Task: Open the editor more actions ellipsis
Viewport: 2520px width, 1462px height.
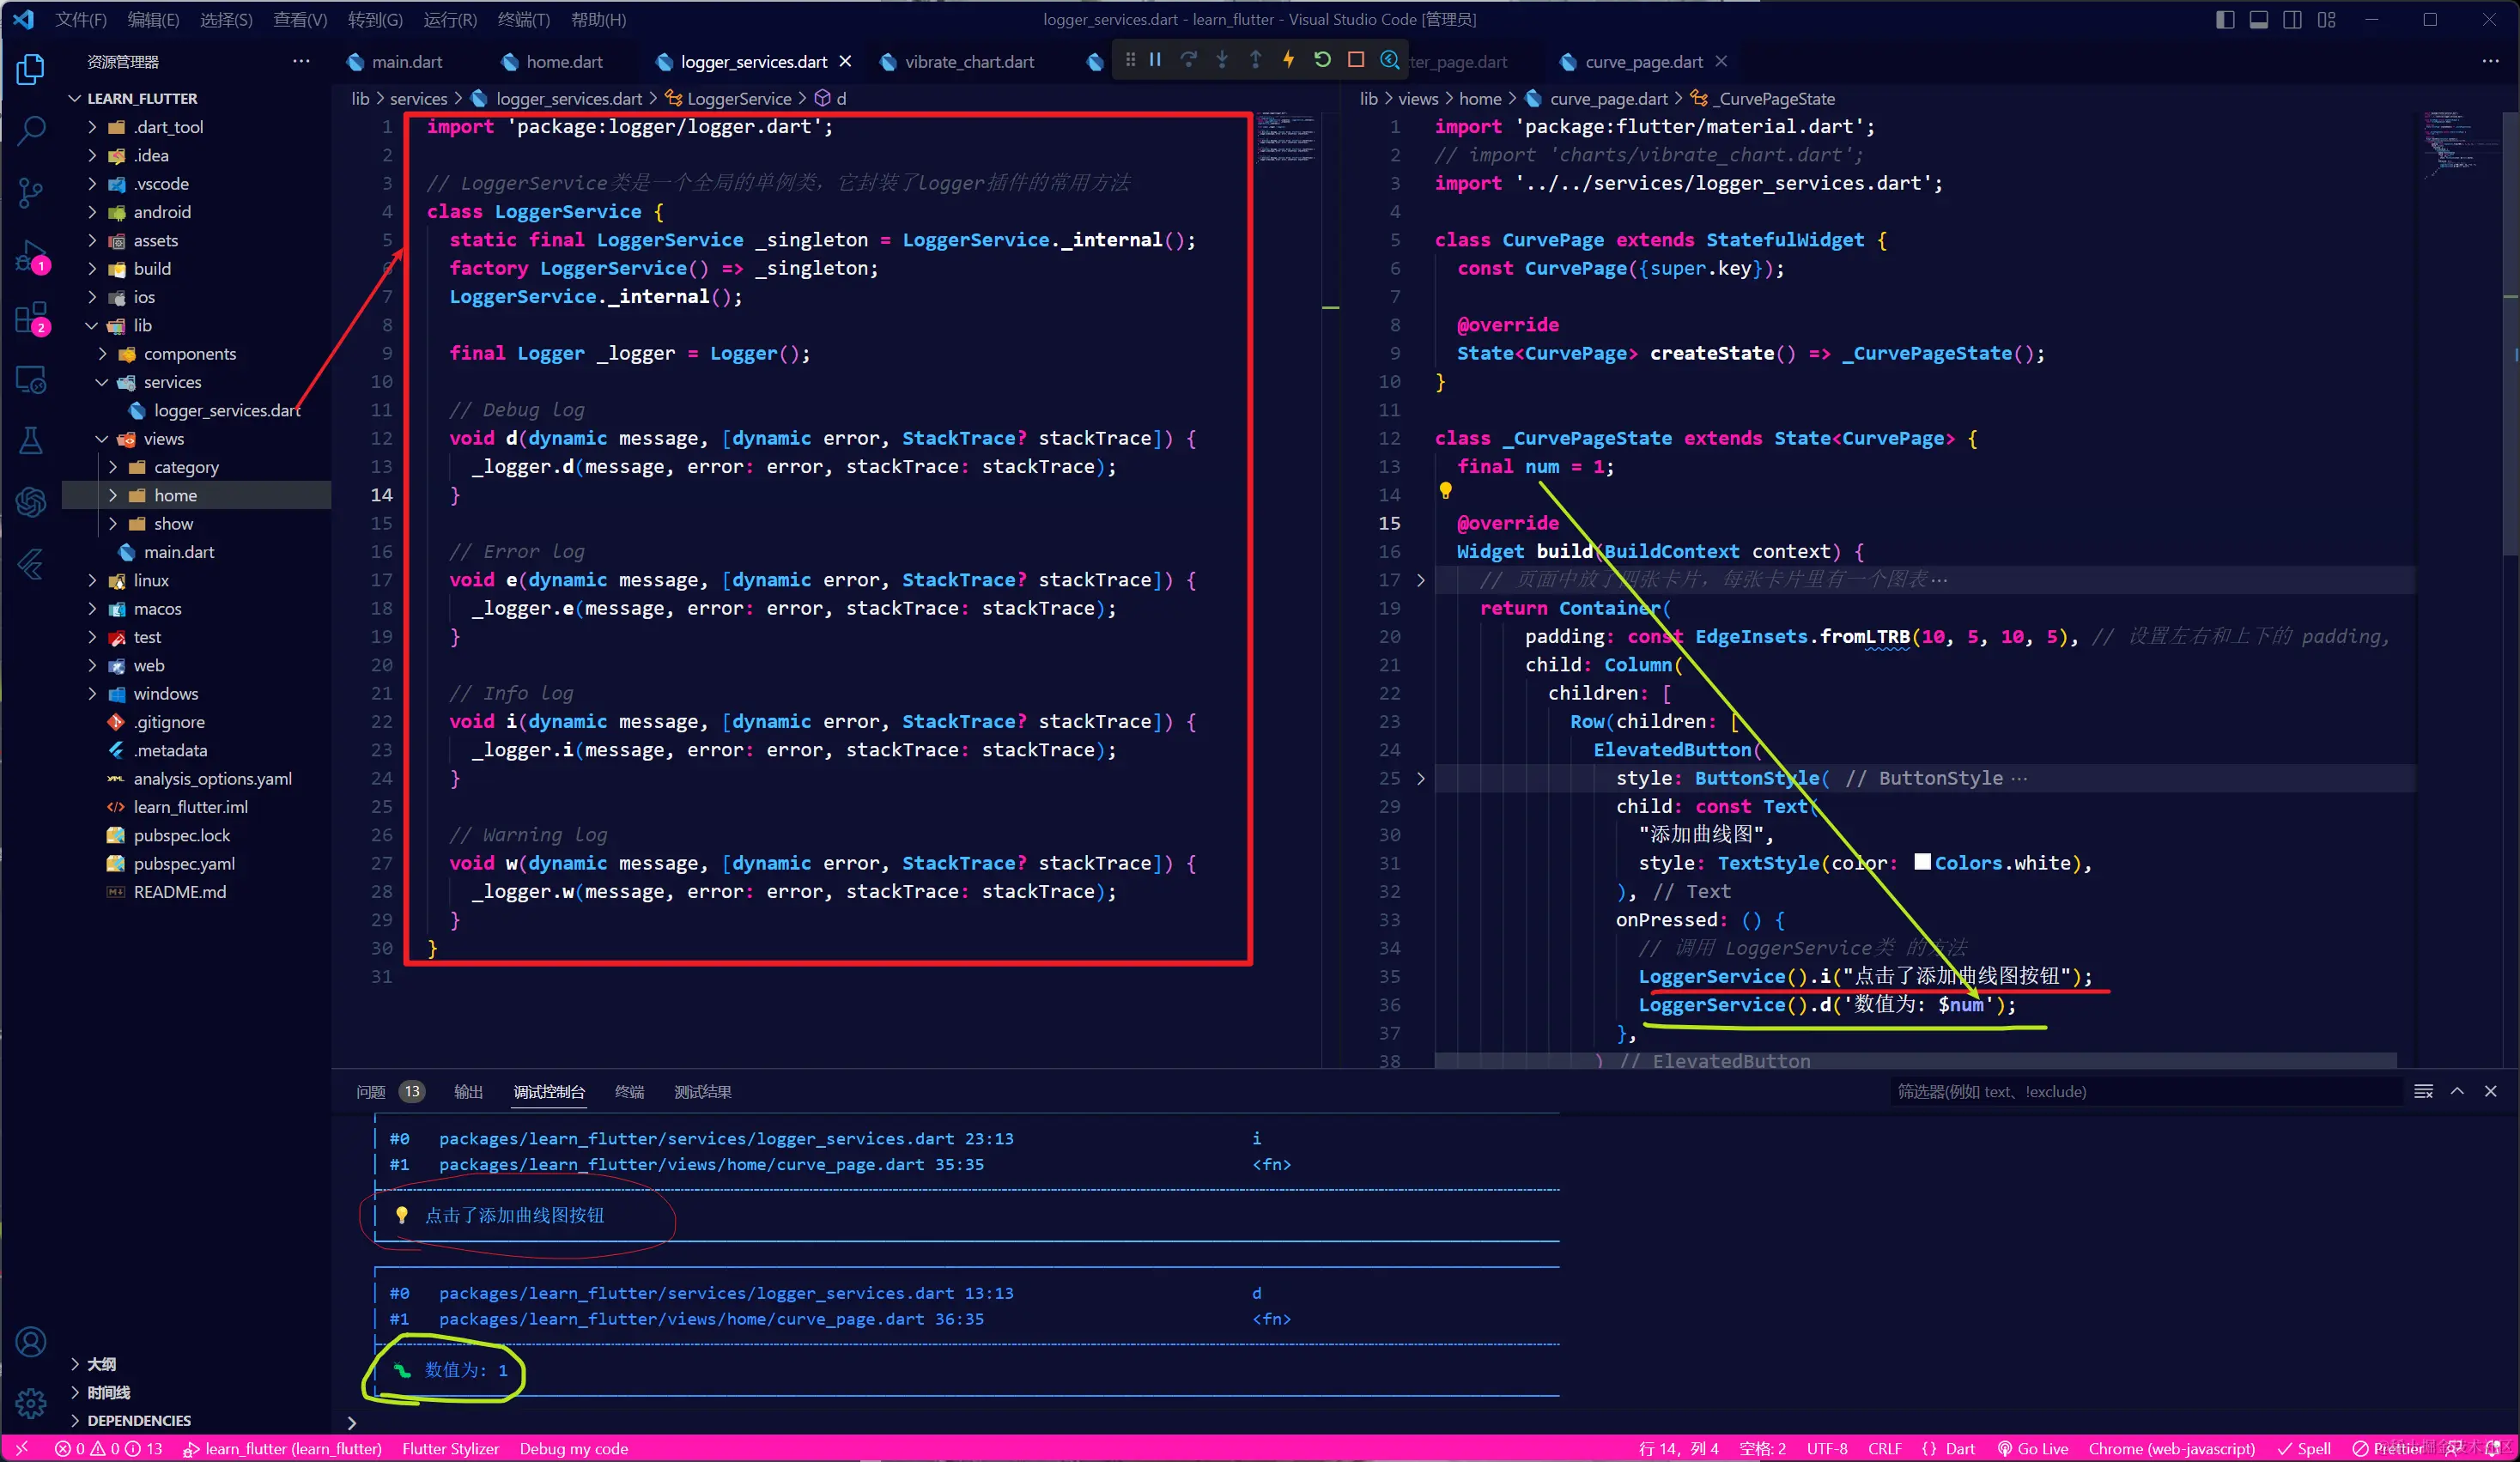Action: [2490, 61]
